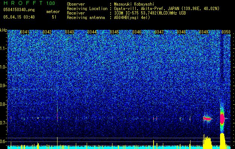The height and width of the screenshot is (149, 235).
Task: Click the Observer field label
Action: click(x=76, y=4)
